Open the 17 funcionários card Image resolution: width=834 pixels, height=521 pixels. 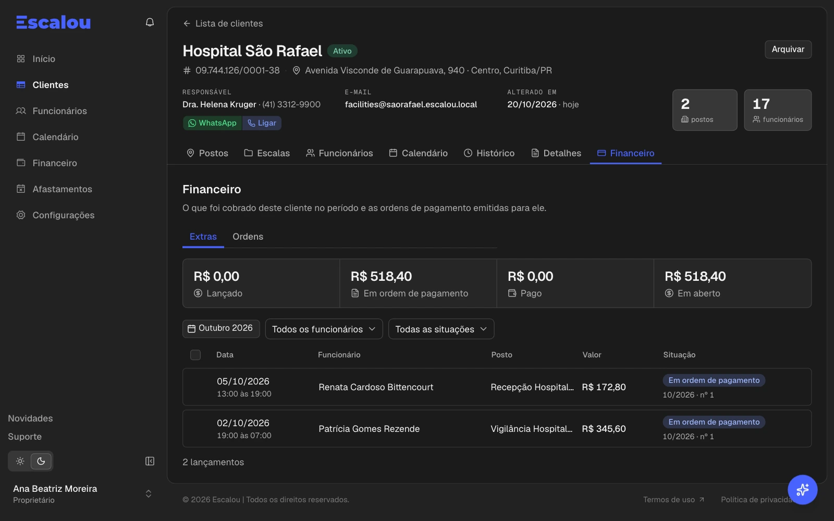point(778,110)
